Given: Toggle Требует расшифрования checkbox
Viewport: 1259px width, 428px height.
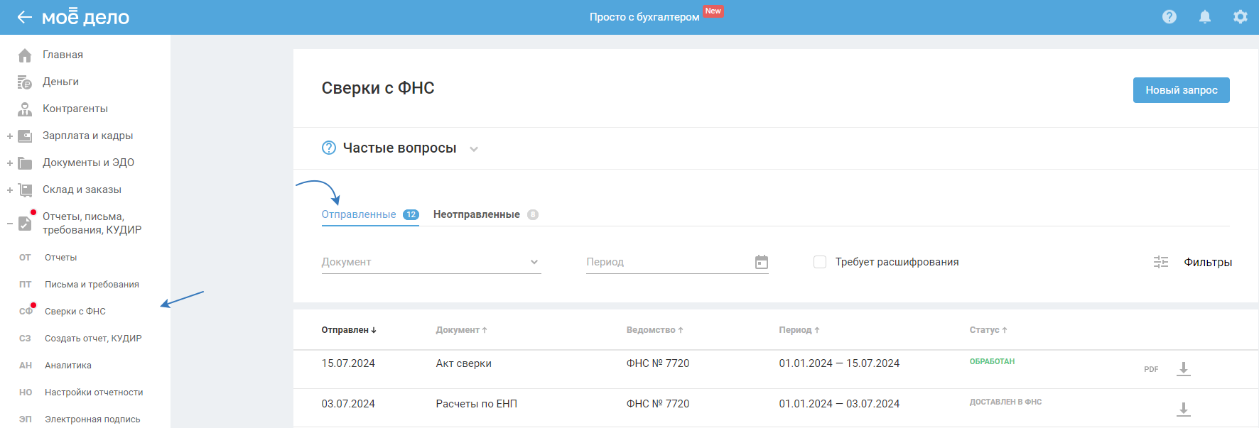Looking at the screenshot, I should pyautogui.click(x=820, y=262).
